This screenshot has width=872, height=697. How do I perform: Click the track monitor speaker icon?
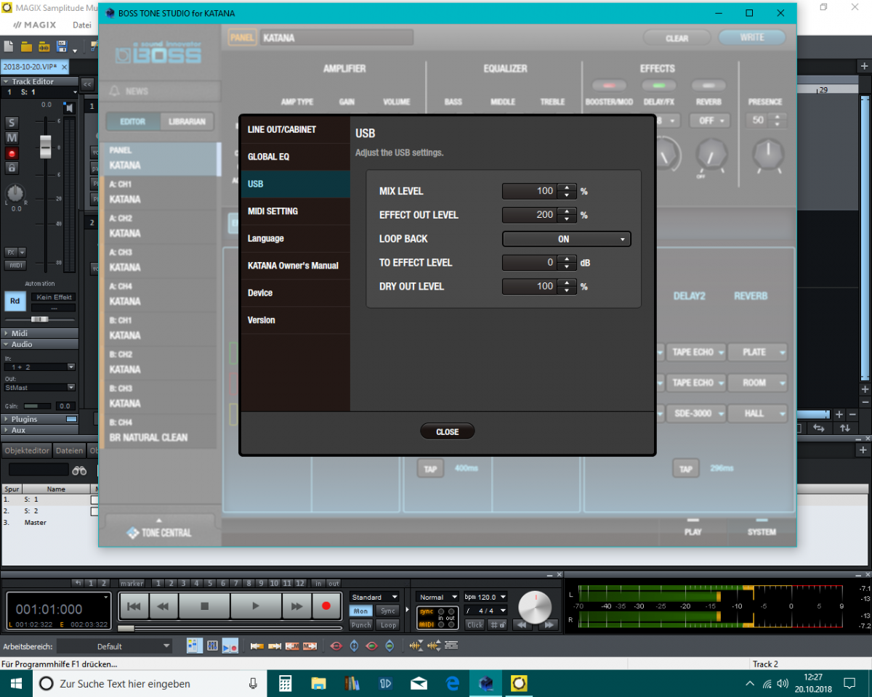(x=68, y=107)
